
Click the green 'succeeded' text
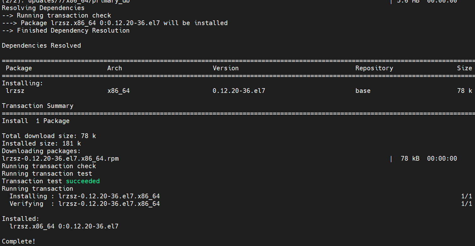pyautogui.click(x=83, y=181)
